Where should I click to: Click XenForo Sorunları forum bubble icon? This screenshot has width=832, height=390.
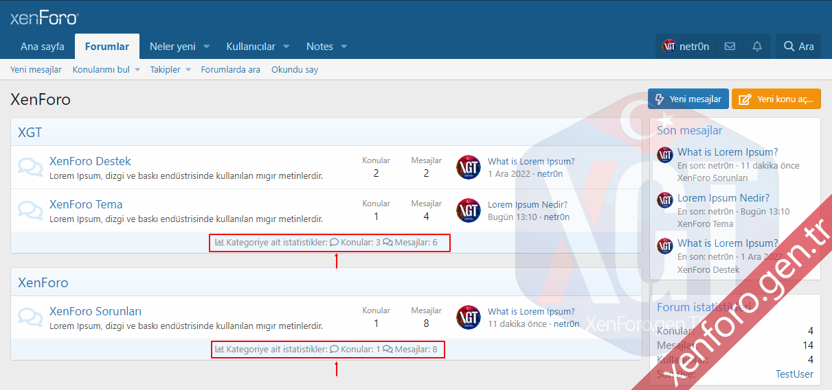coord(30,317)
